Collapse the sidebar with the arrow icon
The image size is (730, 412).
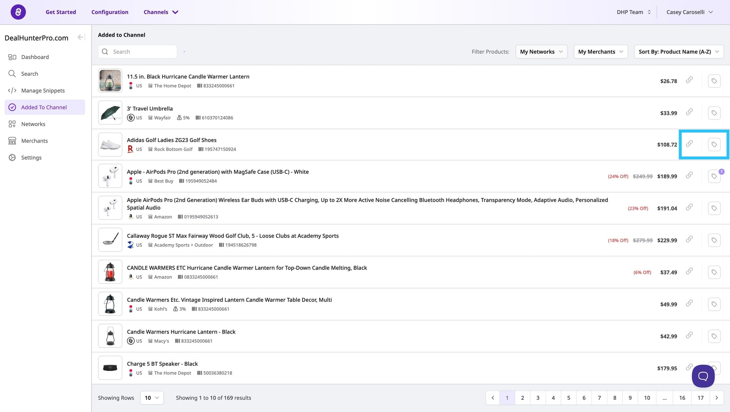81,37
